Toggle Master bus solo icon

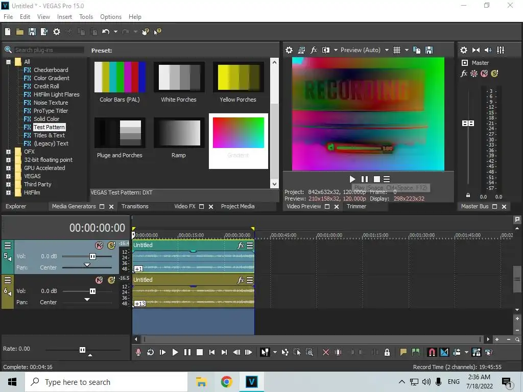click(x=494, y=73)
